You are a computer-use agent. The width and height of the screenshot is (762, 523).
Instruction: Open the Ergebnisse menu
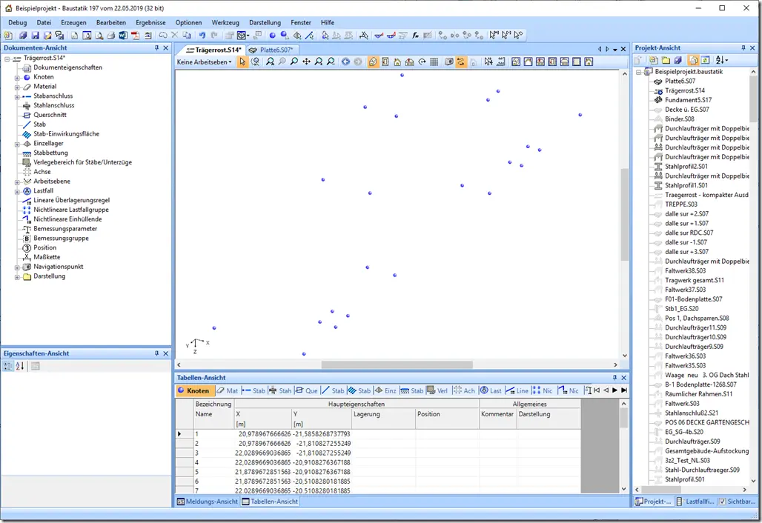(150, 22)
